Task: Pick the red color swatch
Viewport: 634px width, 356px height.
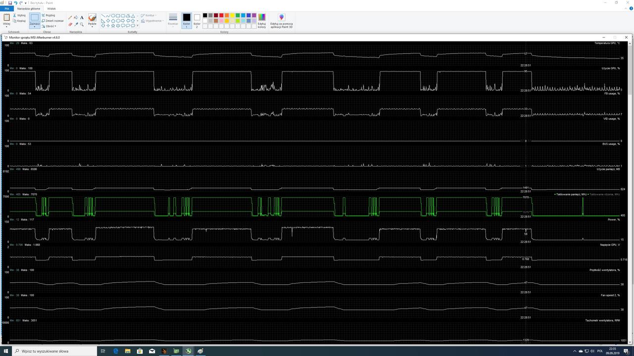Action: click(x=221, y=15)
